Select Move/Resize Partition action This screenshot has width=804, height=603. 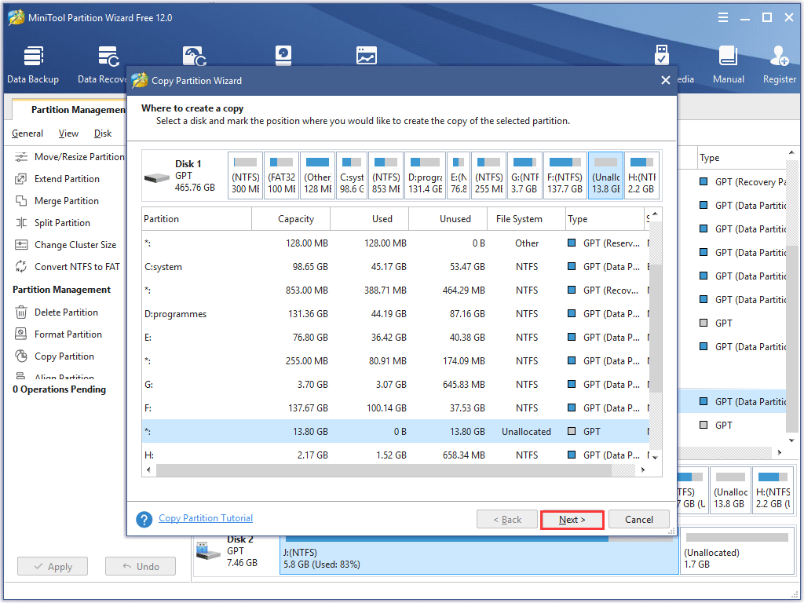(70, 157)
